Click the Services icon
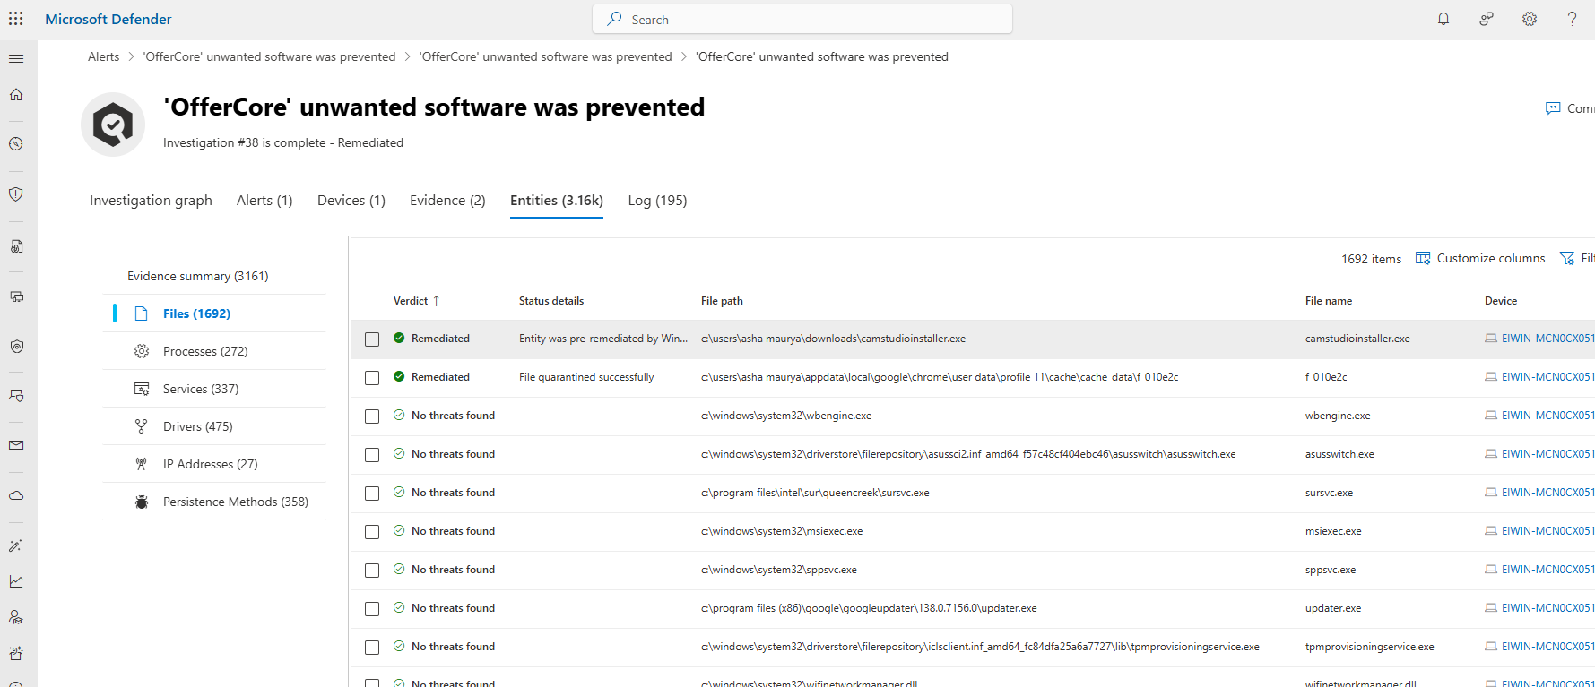Viewport: 1595px width, 687px height. (x=141, y=389)
